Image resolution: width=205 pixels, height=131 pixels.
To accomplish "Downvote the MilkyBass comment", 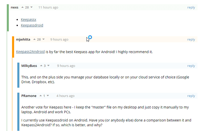I will click(48, 66).
